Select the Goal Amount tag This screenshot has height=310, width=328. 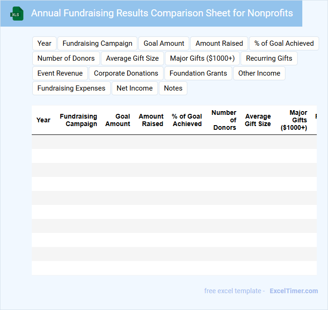164,43
